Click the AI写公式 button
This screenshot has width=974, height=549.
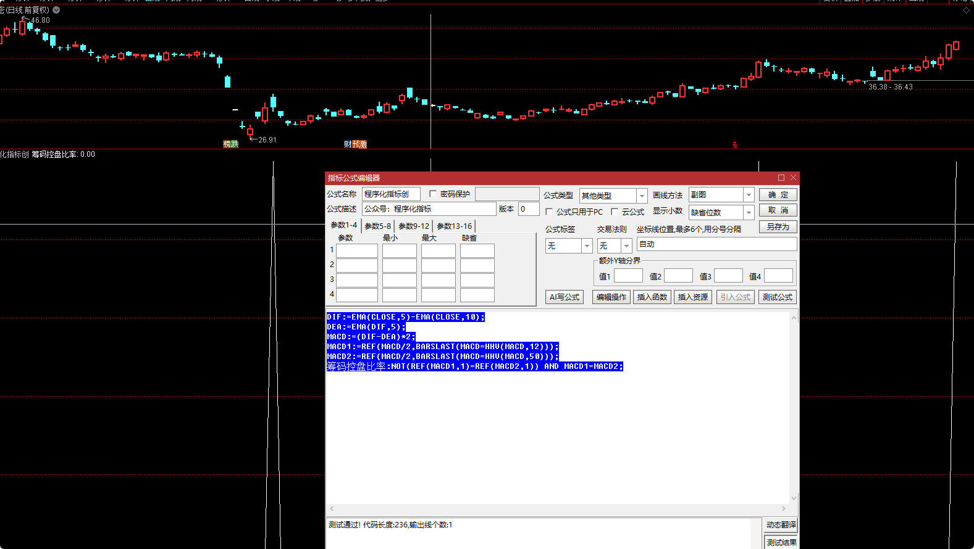(565, 297)
